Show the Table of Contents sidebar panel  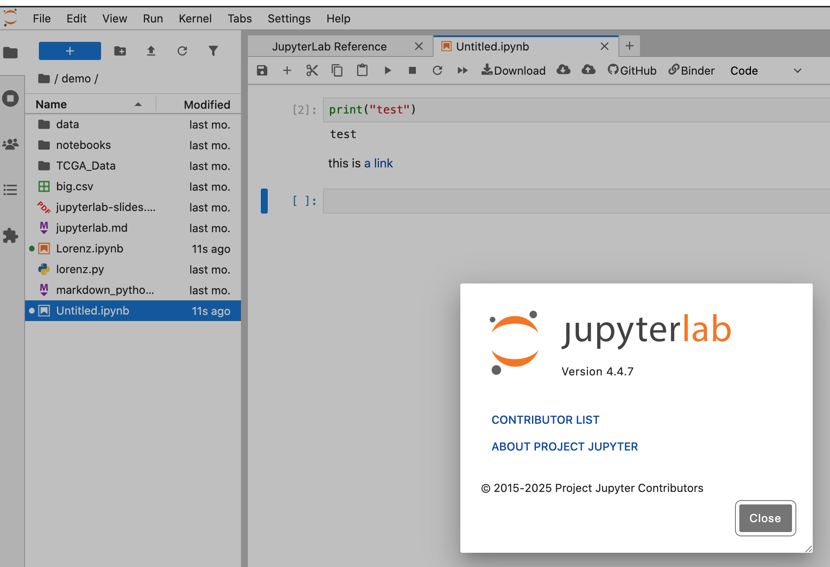(10, 190)
